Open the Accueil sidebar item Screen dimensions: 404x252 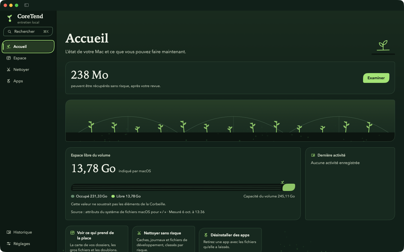tap(28, 46)
